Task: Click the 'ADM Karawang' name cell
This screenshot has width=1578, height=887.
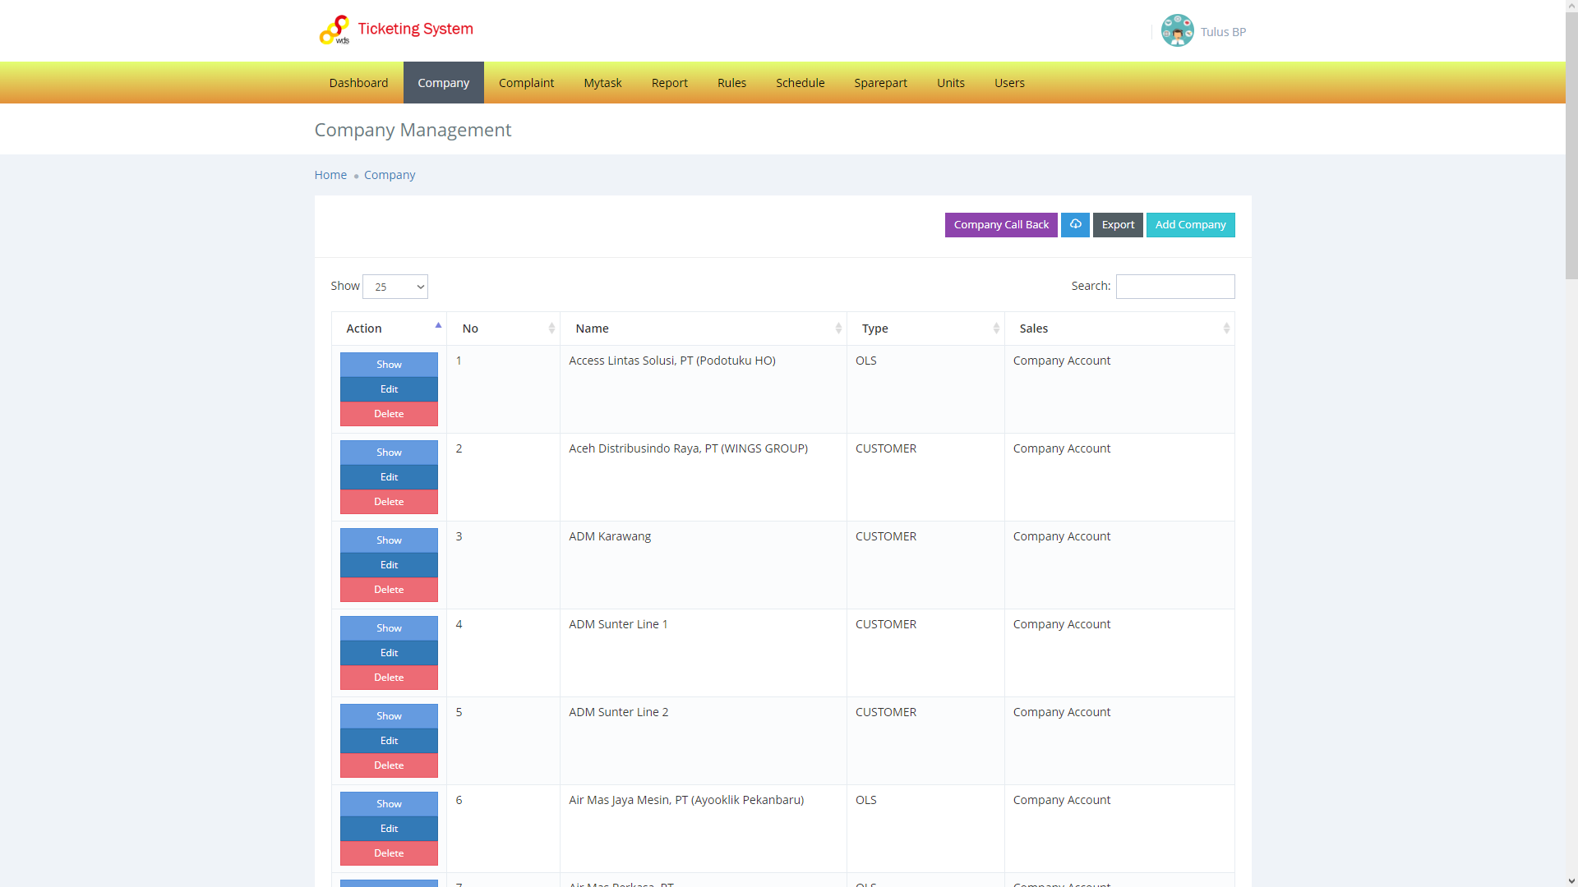Action: coord(704,565)
